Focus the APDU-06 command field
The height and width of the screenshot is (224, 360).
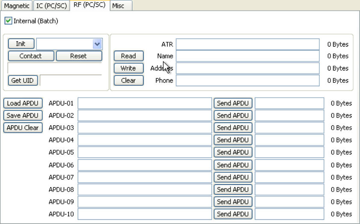pos(145,165)
